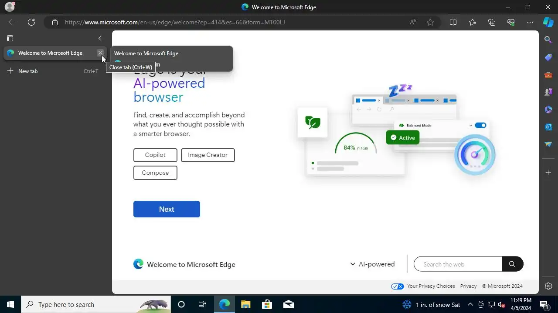Open Microsoft Store from taskbar
Image resolution: width=558 pixels, height=313 pixels.
pyautogui.click(x=267, y=304)
